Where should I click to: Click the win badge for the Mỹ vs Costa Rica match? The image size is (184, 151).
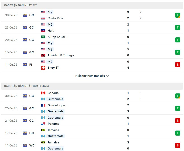pyautogui.click(x=177, y=15)
